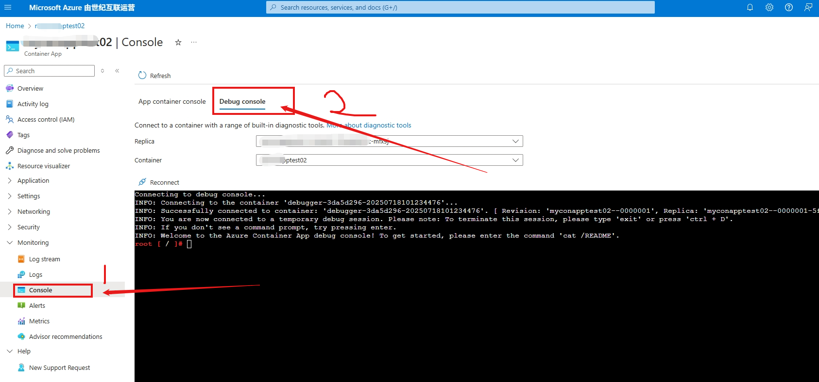Screen dimensions: 819x382
Task: Collapse the Monitoring section
Action: click(33, 242)
